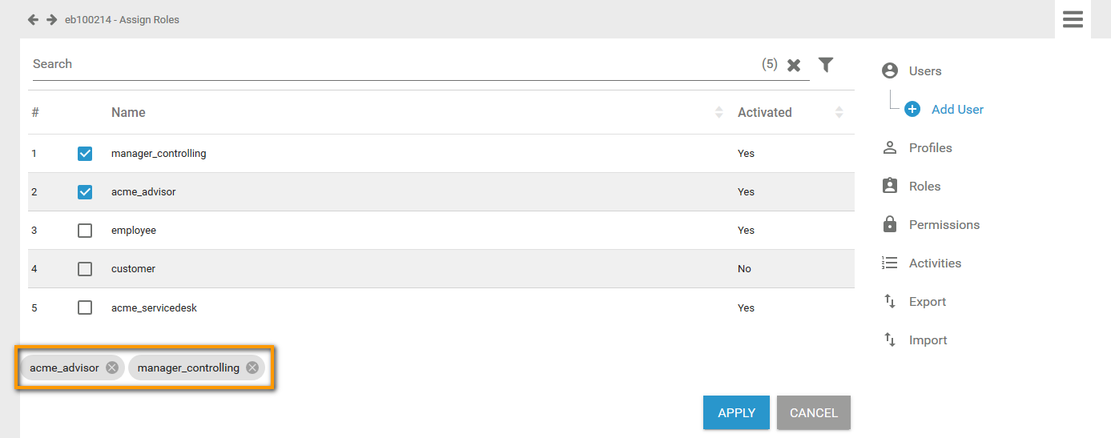Check the employee role checkbox
This screenshot has width=1111, height=438.
[x=85, y=231]
